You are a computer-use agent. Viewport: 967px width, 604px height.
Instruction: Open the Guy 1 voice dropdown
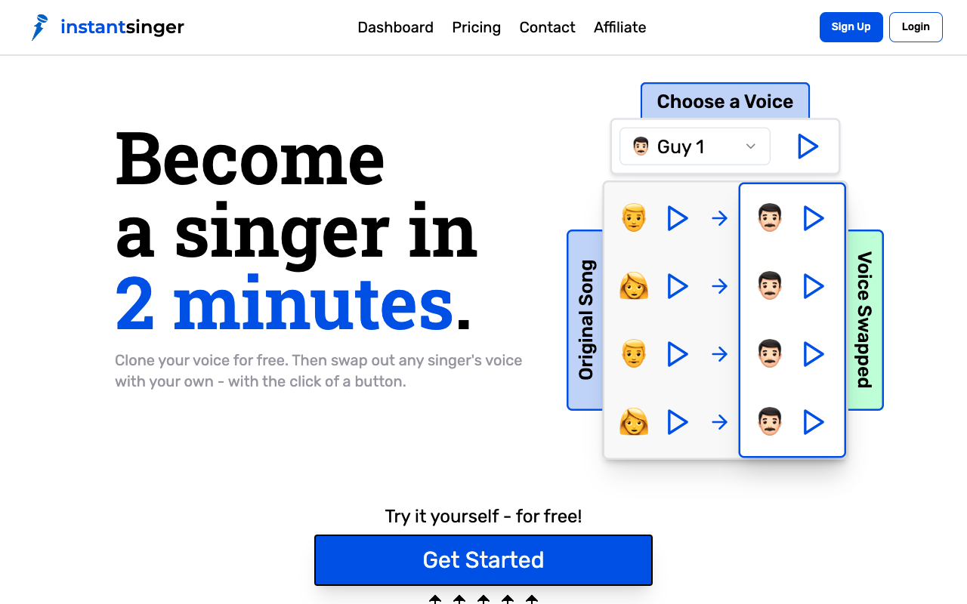coord(695,146)
